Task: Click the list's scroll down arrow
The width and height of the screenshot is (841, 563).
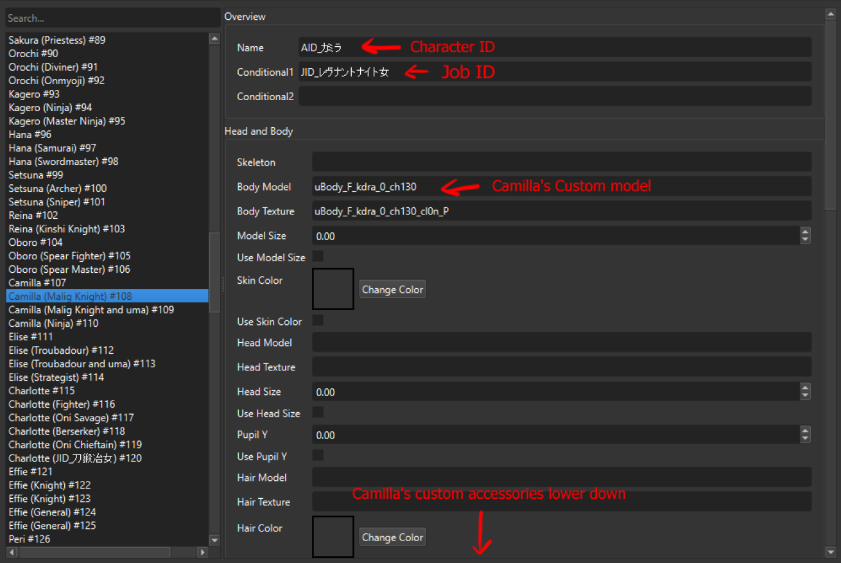Action: [x=214, y=541]
